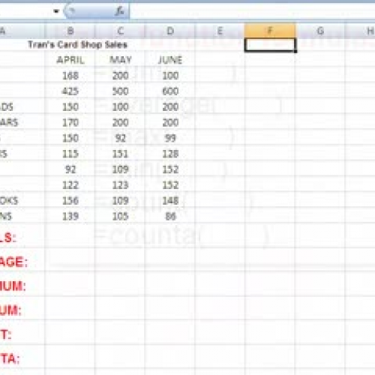The height and width of the screenshot is (375, 375).
Task: Click May cell with value 500
Action: [120, 91]
